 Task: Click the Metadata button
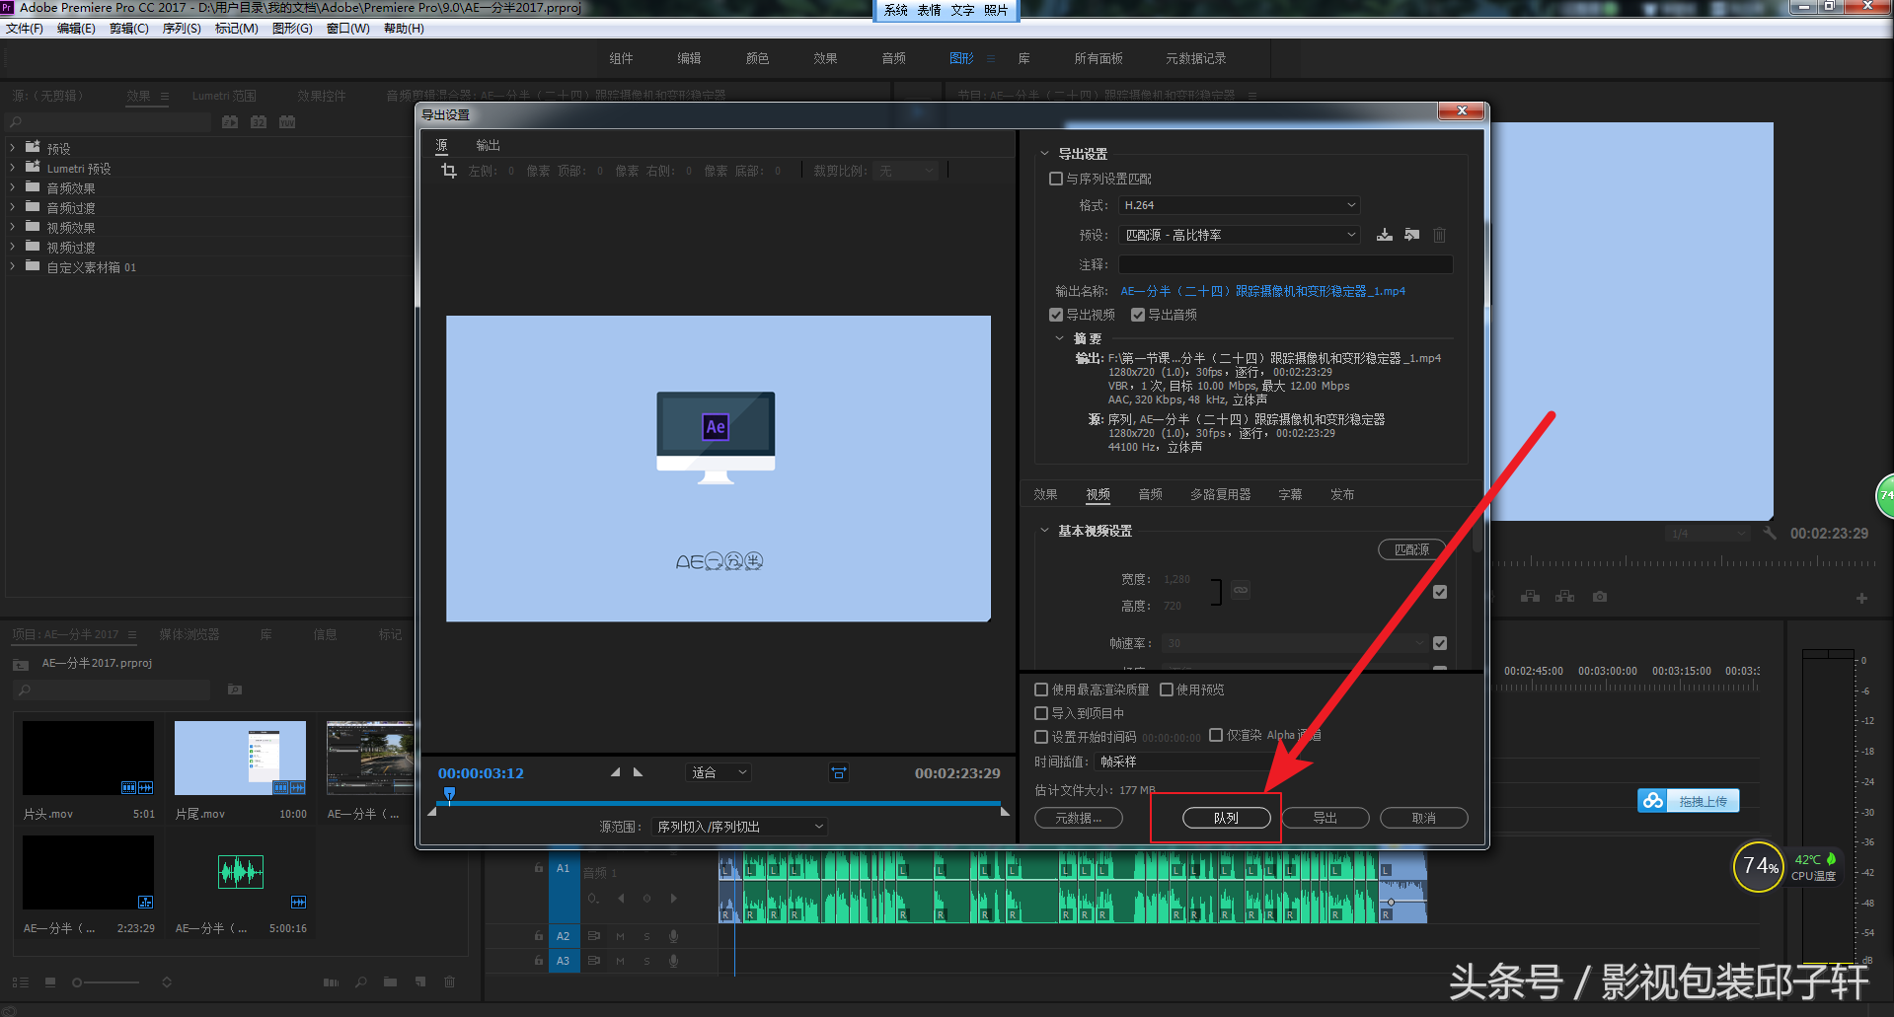(1079, 818)
